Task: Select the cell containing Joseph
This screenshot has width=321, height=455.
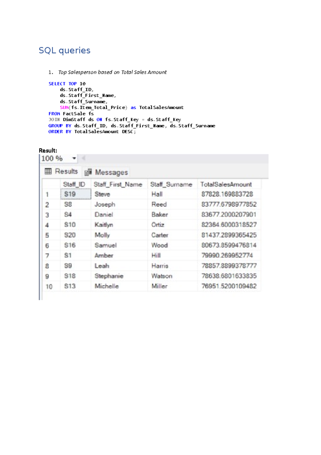Action: point(105,204)
